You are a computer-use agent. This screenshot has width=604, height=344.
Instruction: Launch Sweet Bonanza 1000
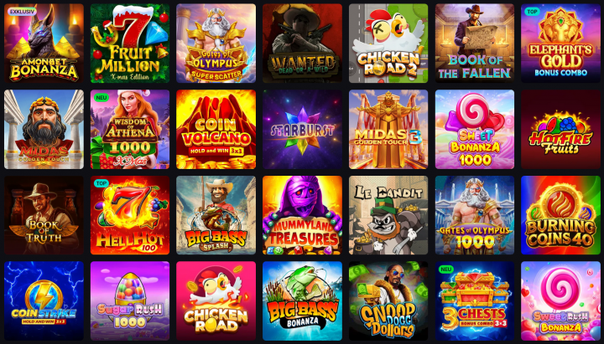point(475,129)
